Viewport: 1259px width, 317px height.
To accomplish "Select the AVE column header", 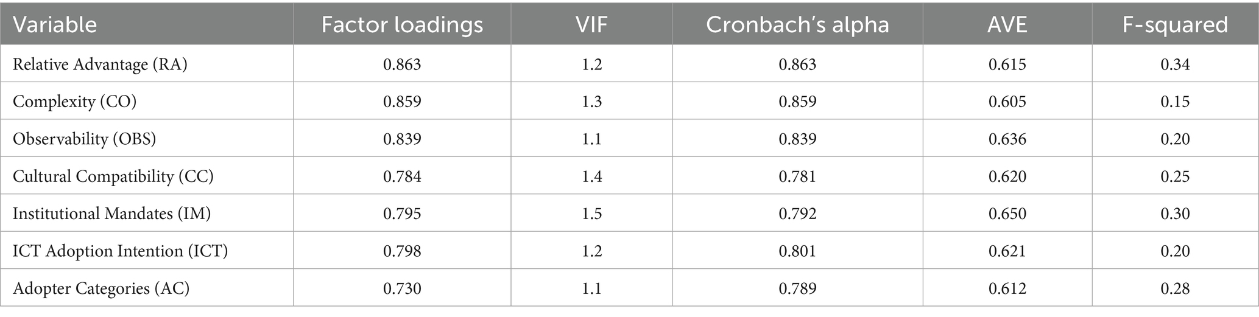I will [1007, 24].
